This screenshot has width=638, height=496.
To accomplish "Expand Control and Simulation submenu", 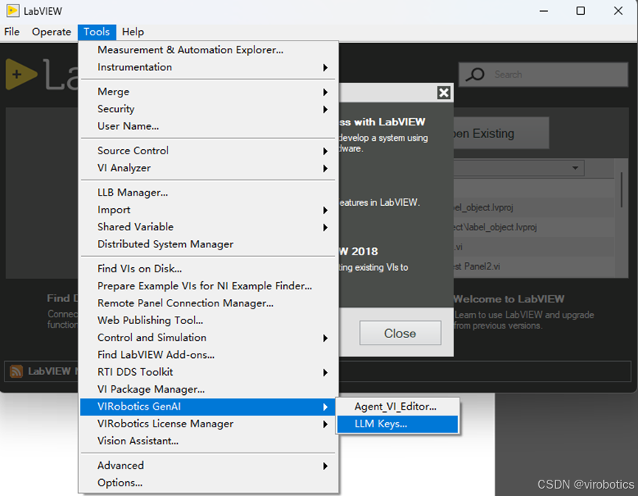I will pyautogui.click(x=208, y=337).
